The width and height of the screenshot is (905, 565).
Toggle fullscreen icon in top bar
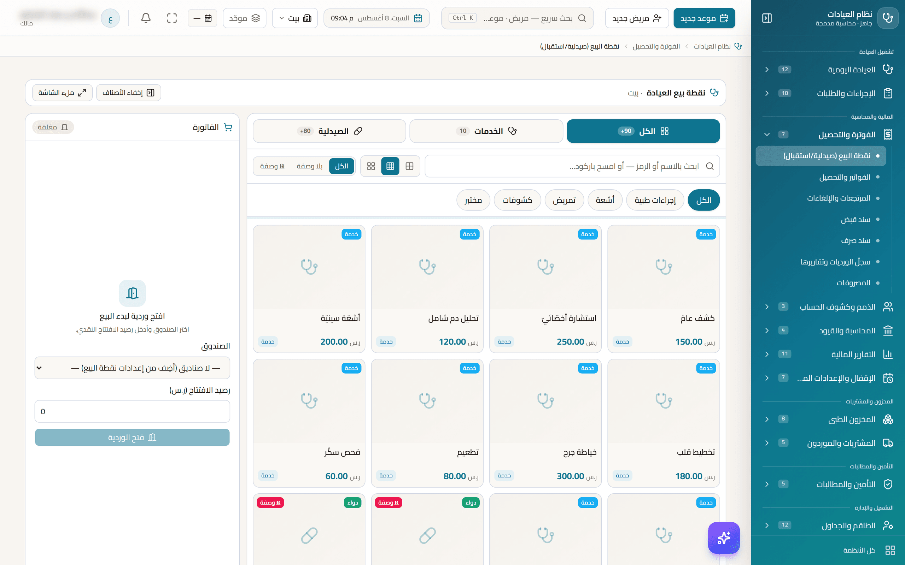172,18
